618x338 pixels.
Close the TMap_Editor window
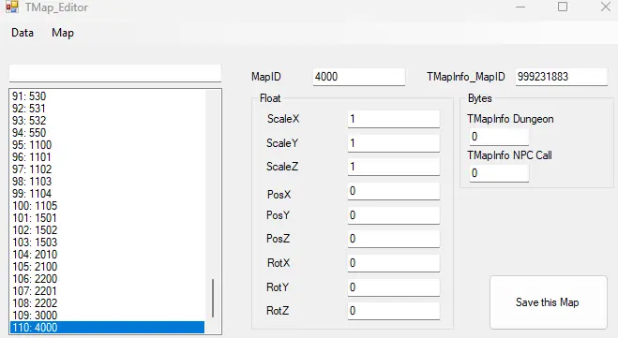[606, 7]
